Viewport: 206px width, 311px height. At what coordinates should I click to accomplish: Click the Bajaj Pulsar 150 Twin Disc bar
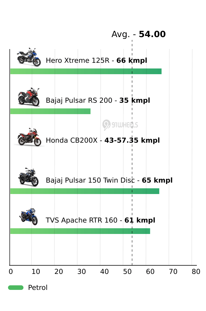click(85, 191)
